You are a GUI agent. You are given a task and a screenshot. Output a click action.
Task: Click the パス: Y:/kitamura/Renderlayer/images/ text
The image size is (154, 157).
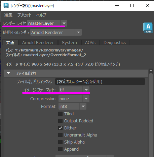(44, 50)
